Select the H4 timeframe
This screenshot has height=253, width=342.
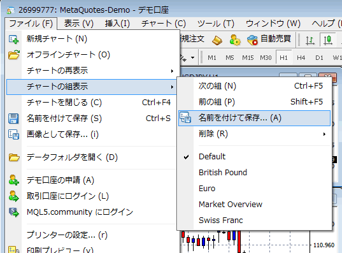(x=301, y=58)
